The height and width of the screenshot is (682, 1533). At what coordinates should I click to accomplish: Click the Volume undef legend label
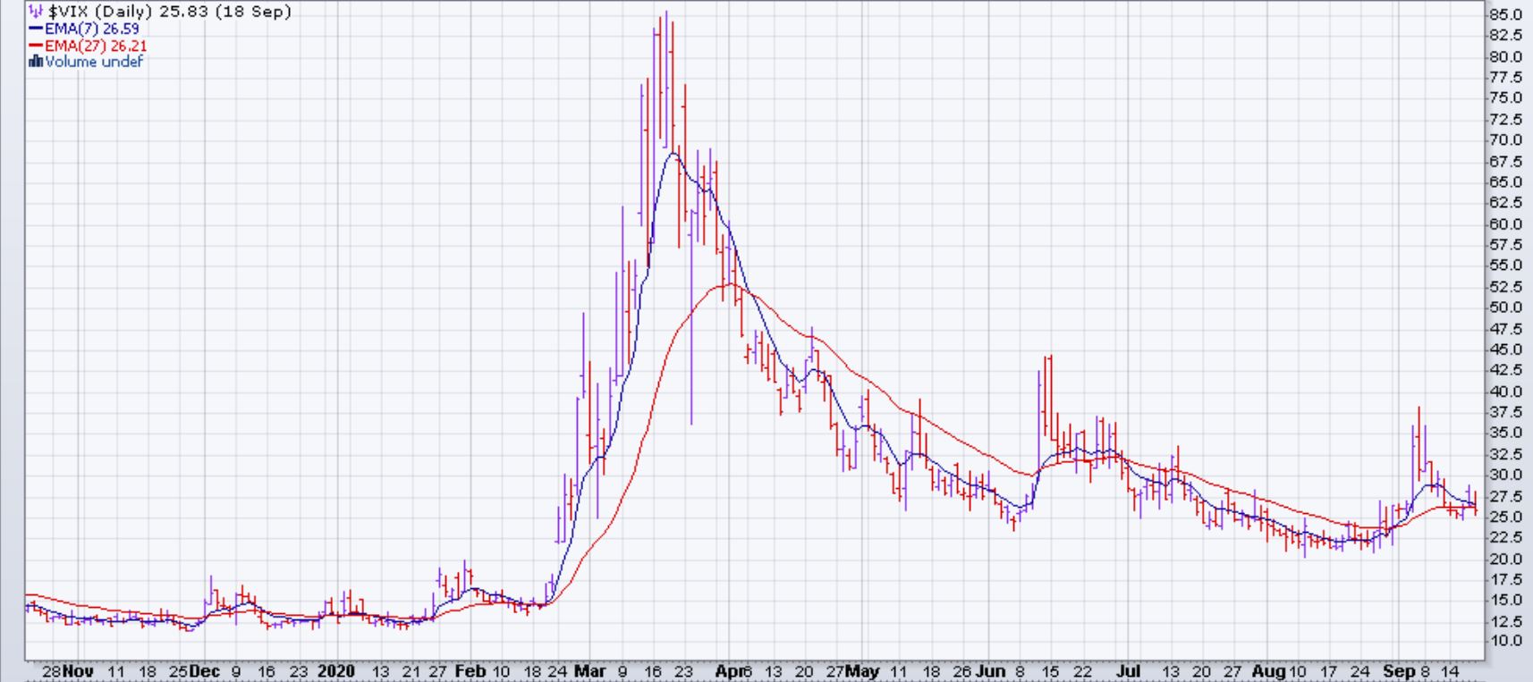[94, 62]
